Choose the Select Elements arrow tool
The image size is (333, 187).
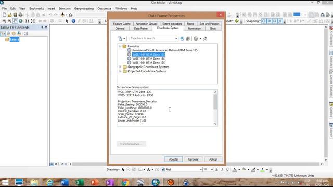tap(67, 21)
